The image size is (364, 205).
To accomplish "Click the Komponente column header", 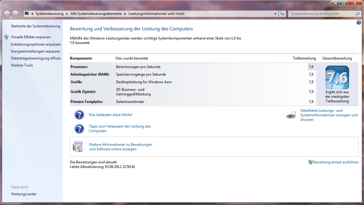I will [x=81, y=58].
